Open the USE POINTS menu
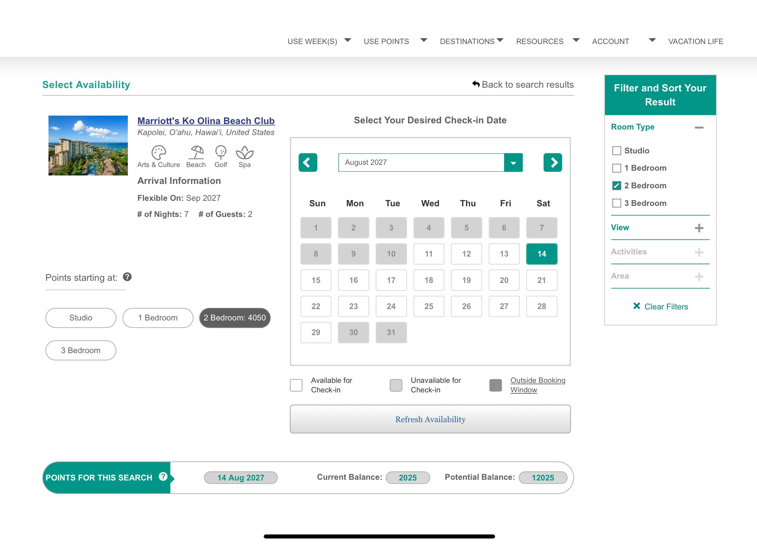757x544 pixels. coord(386,41)
